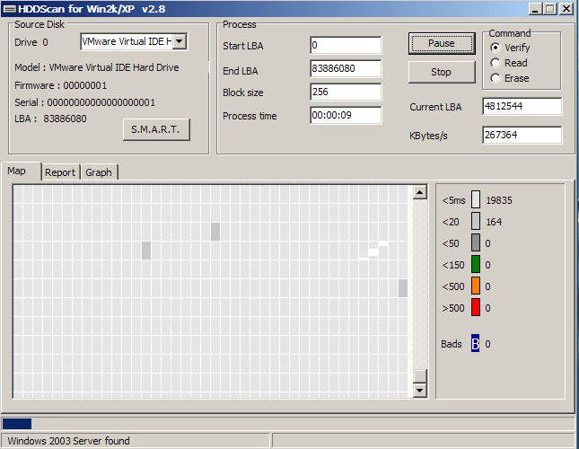
Task: Click the KBytes/s value field
Action: click(522, 135)
